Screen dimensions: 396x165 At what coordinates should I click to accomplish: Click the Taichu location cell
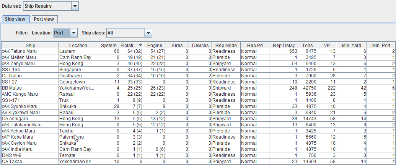tap(78, 131)
